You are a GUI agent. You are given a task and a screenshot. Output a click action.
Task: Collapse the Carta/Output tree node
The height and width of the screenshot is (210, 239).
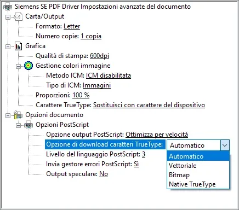point(8,17)
